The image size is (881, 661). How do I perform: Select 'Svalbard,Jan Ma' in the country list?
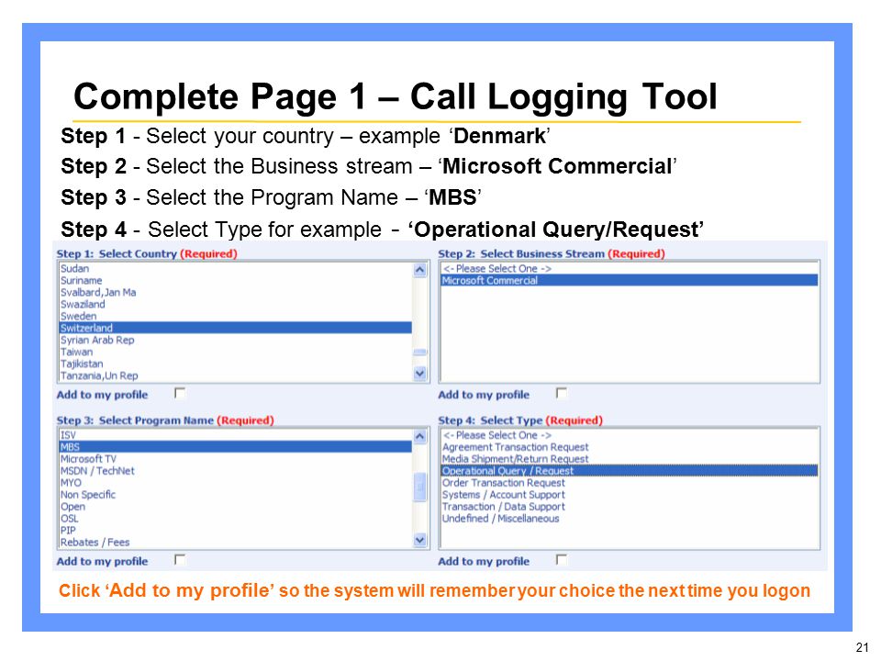[x=236, y=292]
